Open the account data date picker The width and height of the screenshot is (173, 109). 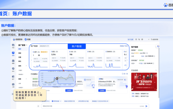point(44,46)
